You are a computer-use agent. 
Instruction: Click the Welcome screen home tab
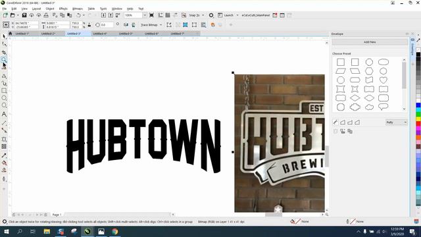pos(11,34)
